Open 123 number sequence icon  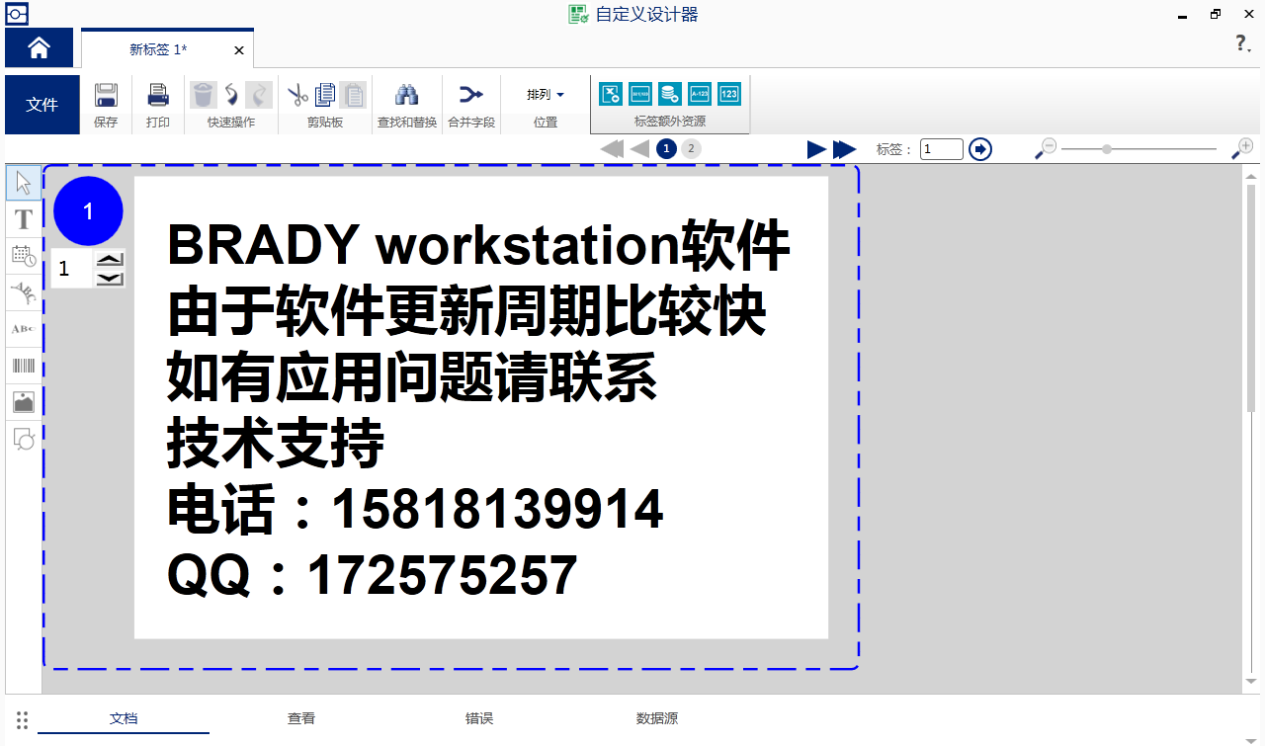coord(729,94)
